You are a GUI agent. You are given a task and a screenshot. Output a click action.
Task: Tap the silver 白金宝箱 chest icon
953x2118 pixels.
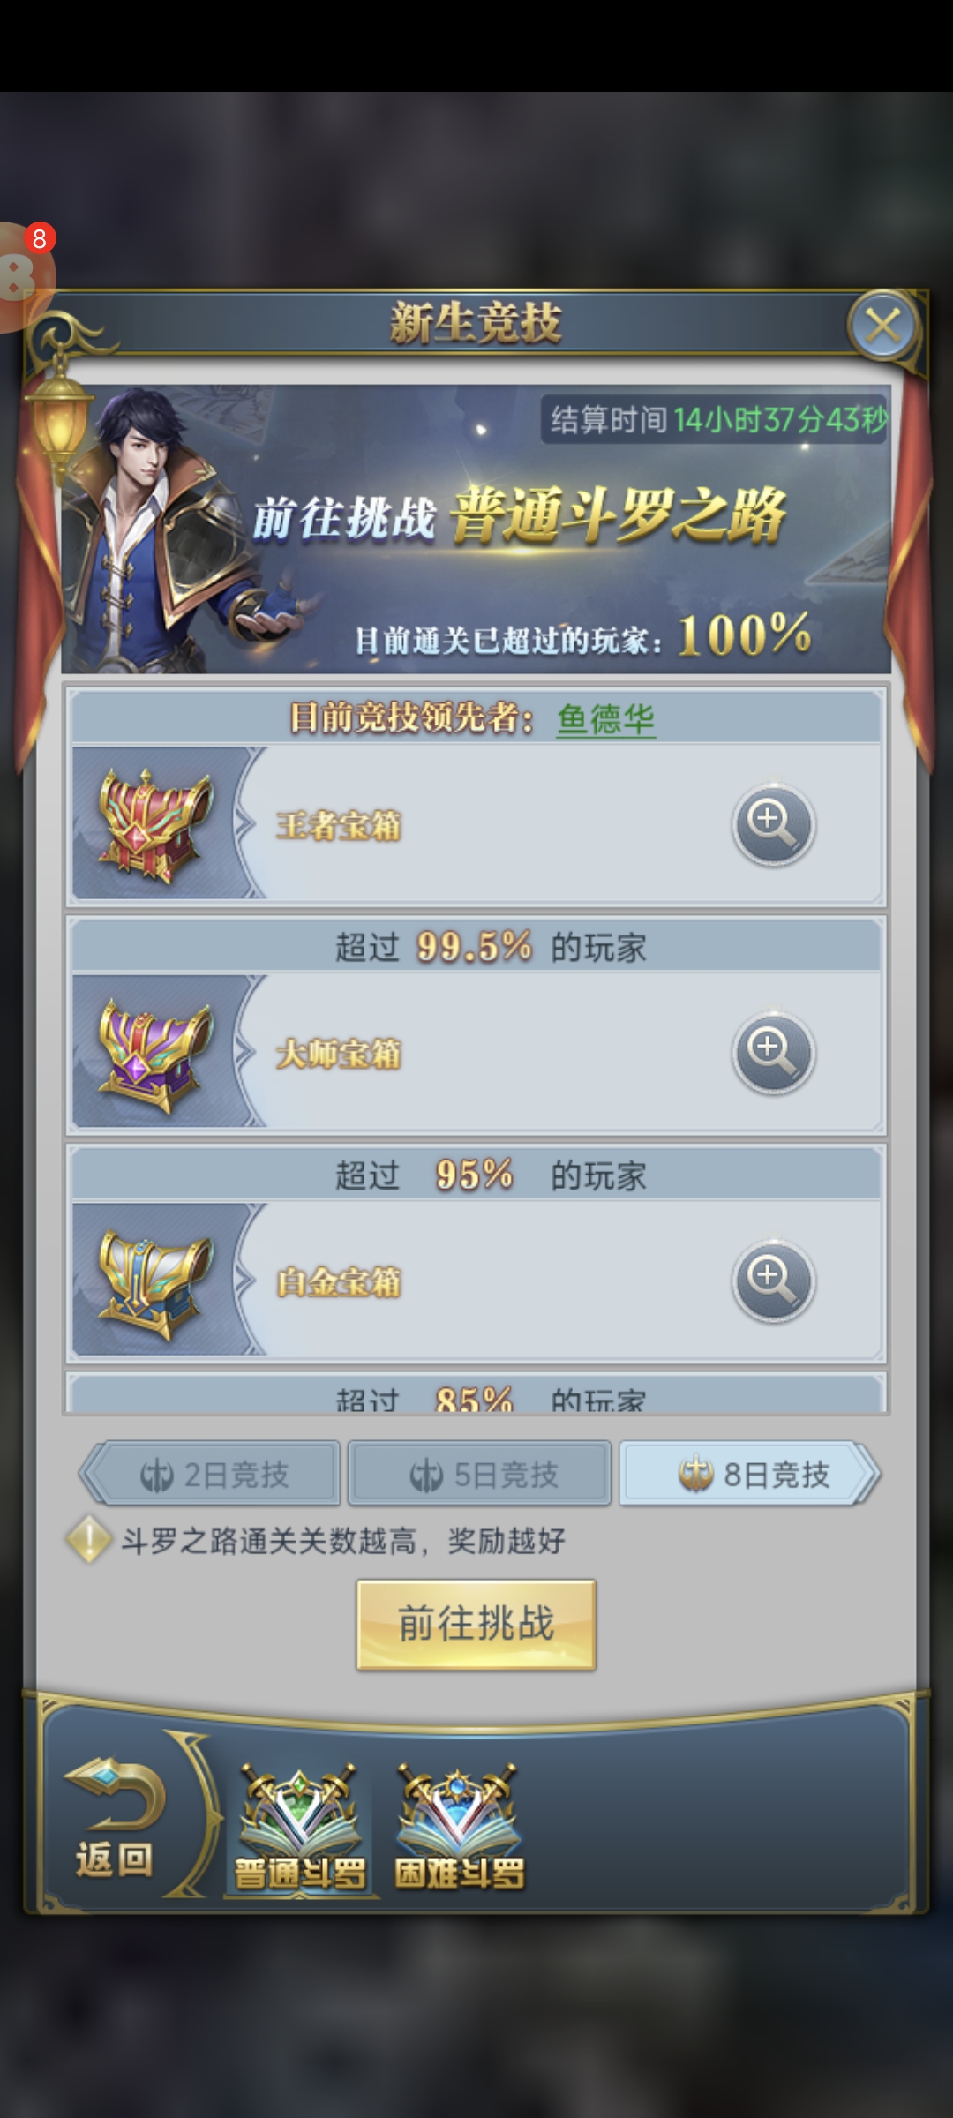155,1281
